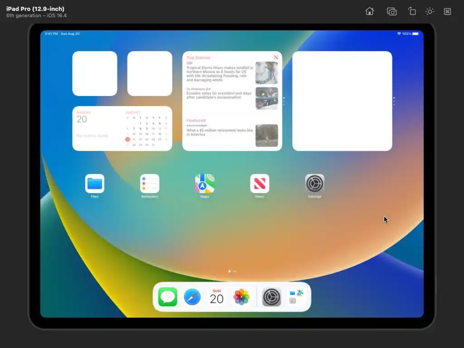
Task: Tap the AUGUST month label in widget
Action: click(x=133, y=112)
